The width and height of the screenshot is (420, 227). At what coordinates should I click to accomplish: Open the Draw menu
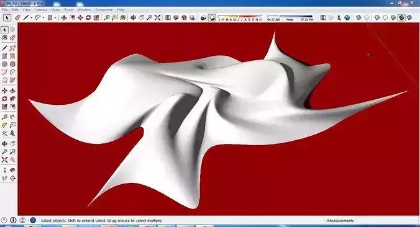coord(55,10)
